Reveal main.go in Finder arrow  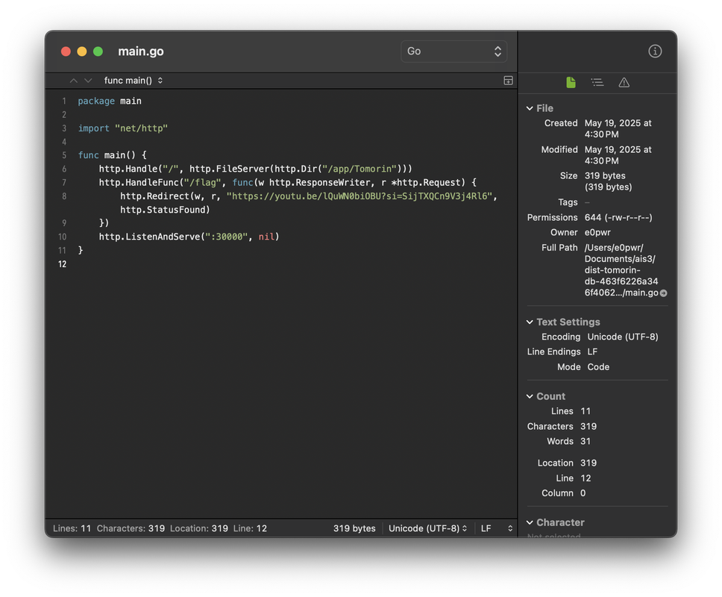click(664, 293)
